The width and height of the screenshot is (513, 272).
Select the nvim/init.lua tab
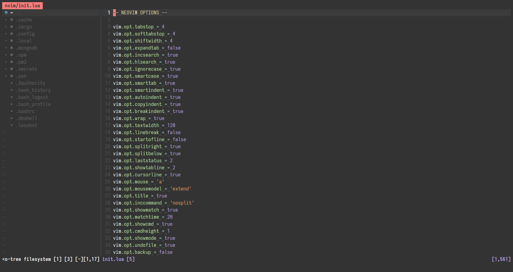(x=22, y=5)
